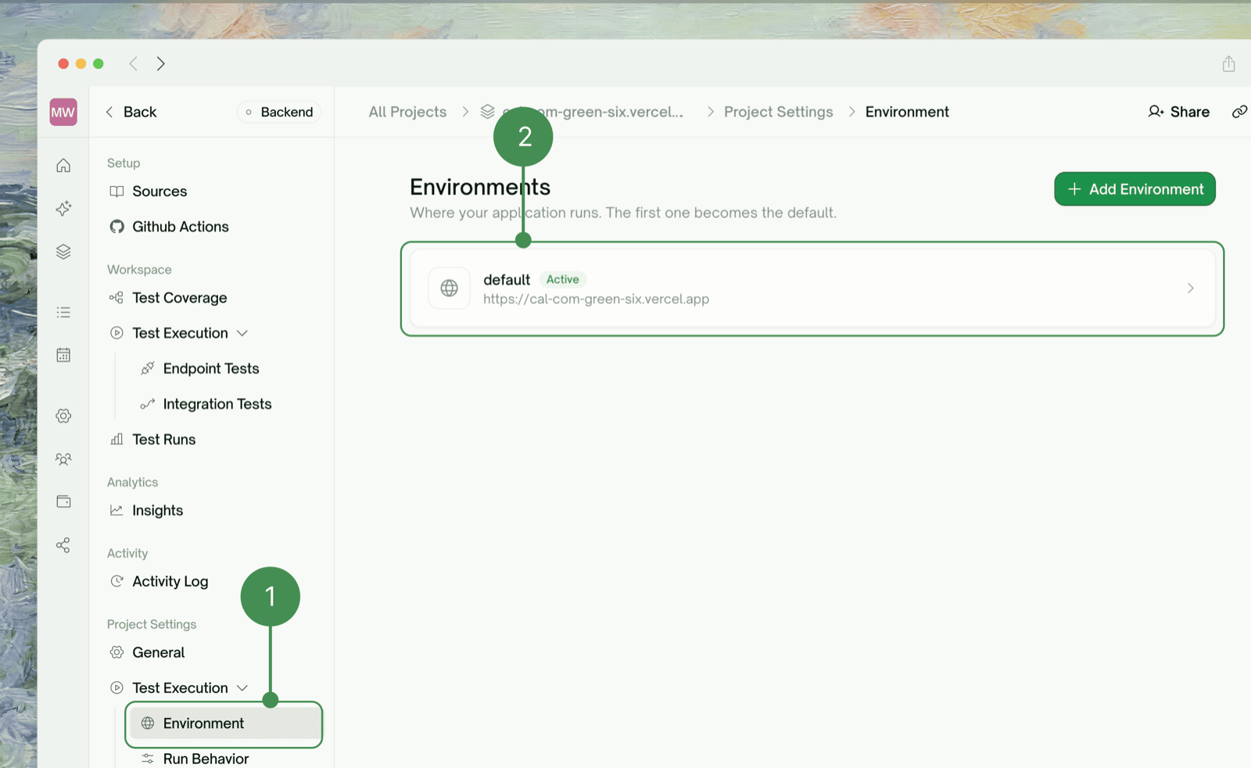Viewport: 1251px width, 768px height.
Task: Click the Environment breadcrumb label
Action: point(907,112)
